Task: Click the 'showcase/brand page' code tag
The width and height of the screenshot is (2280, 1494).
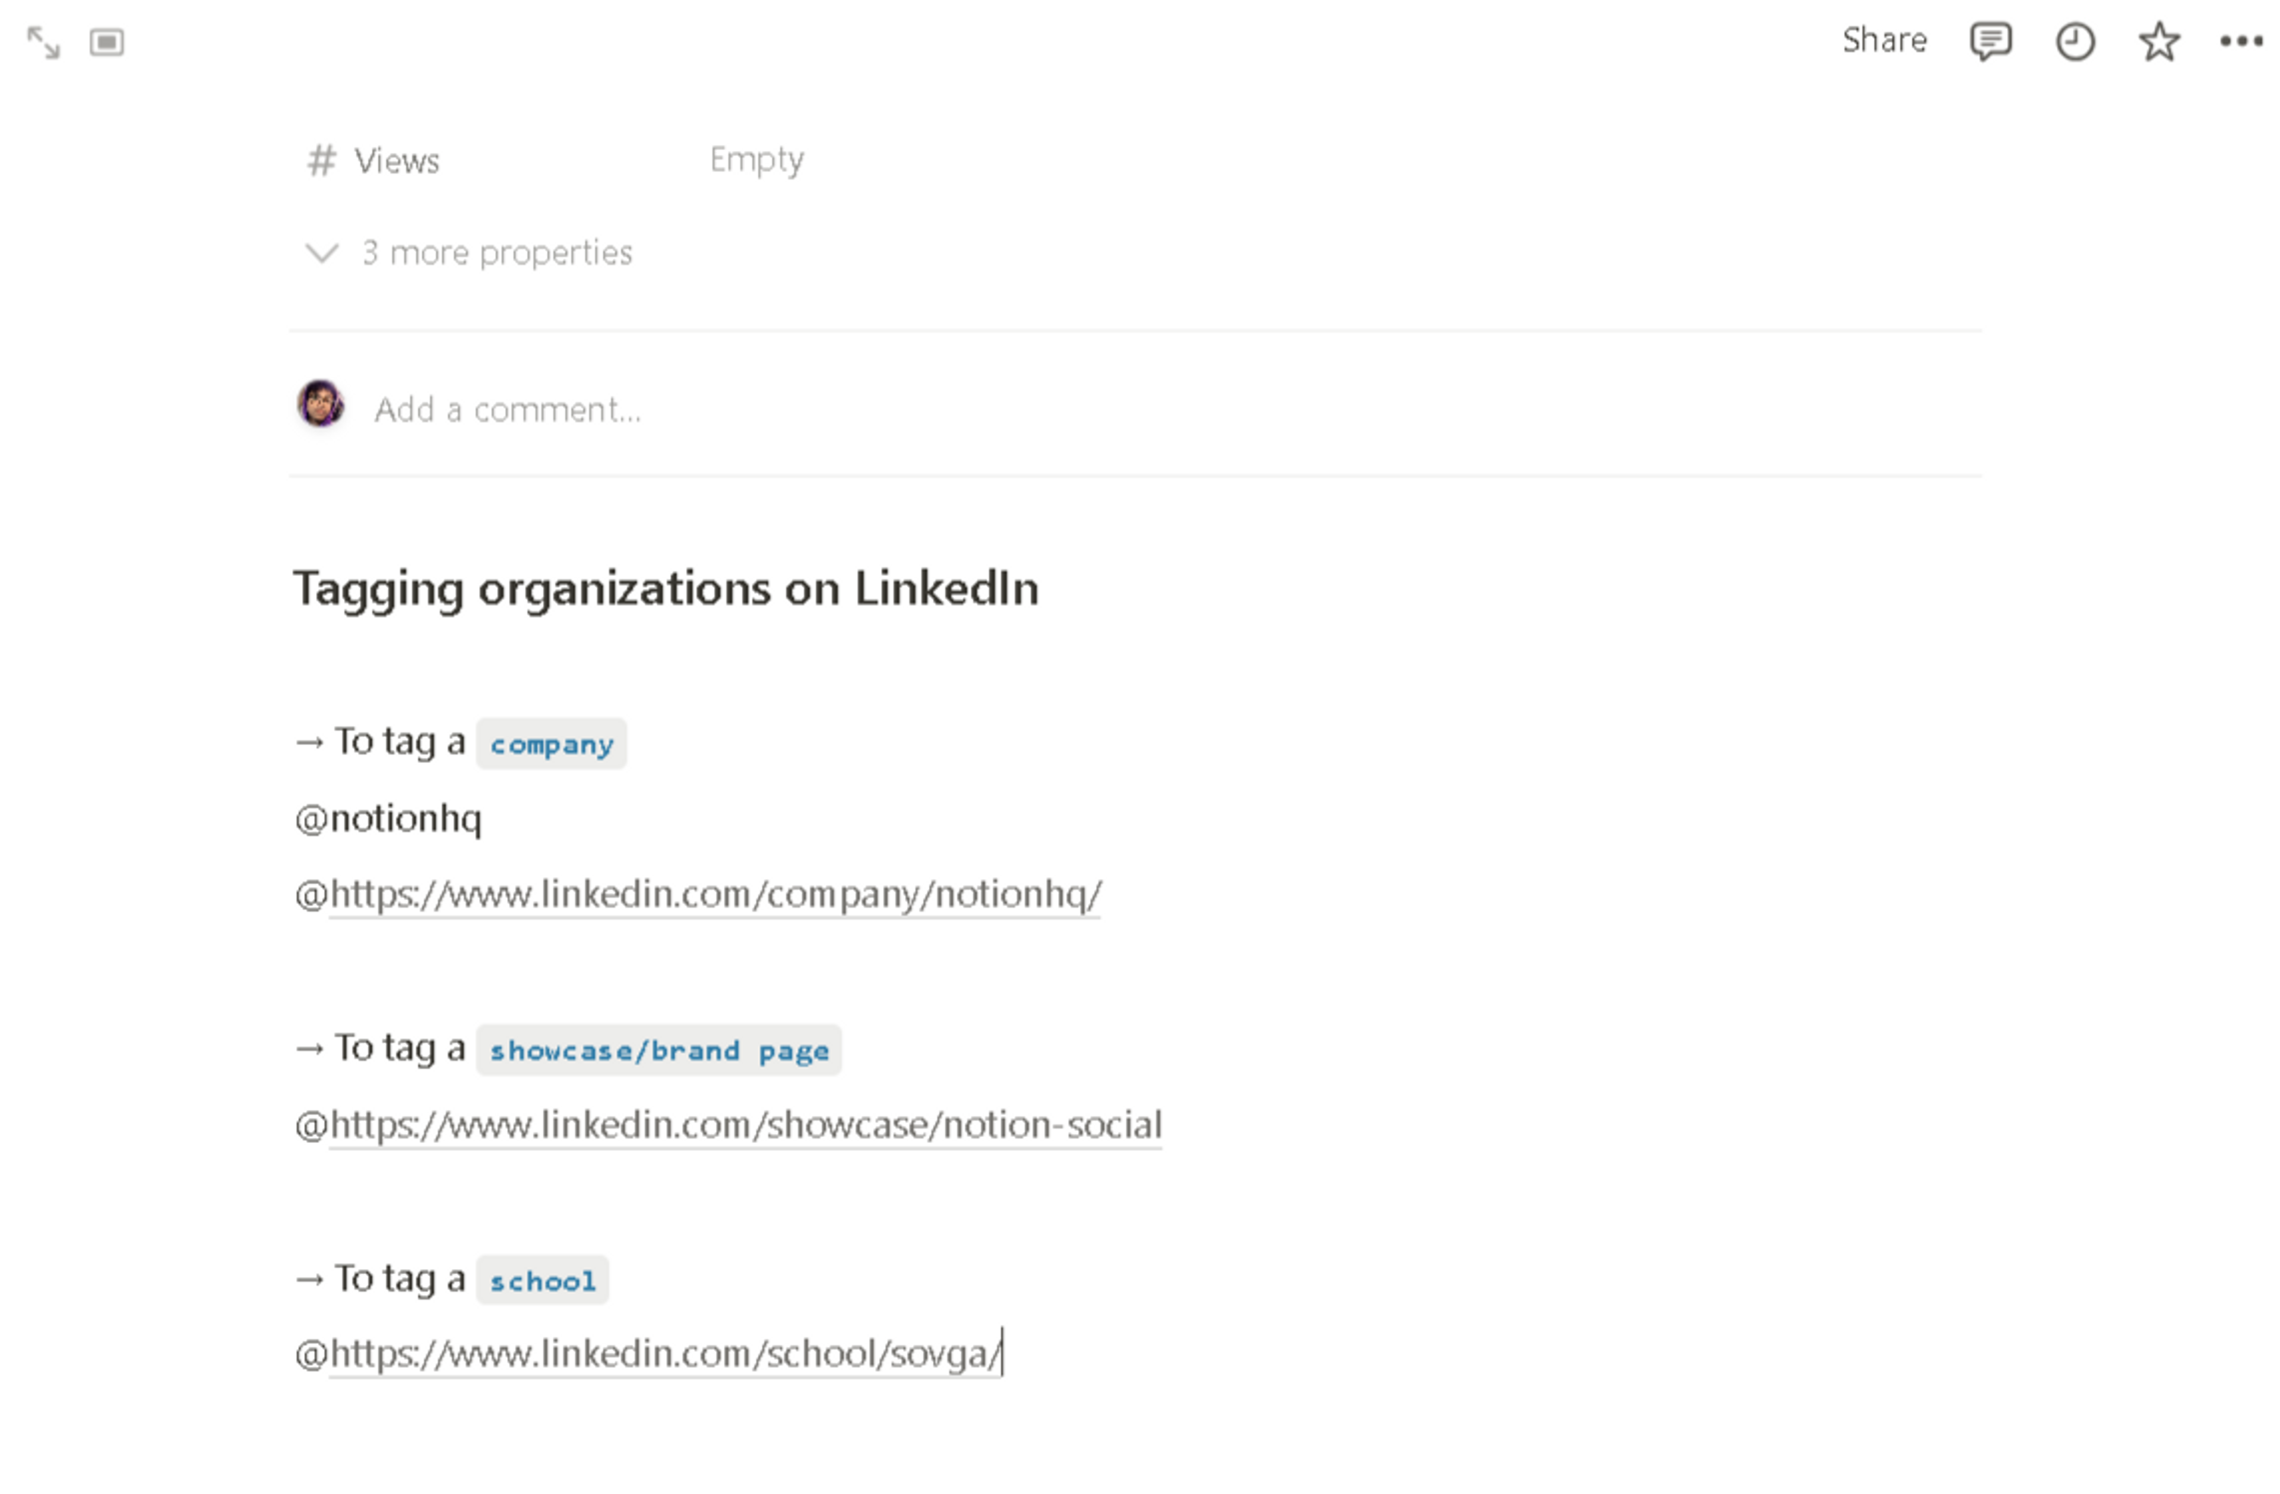Action: (658, 1051)
